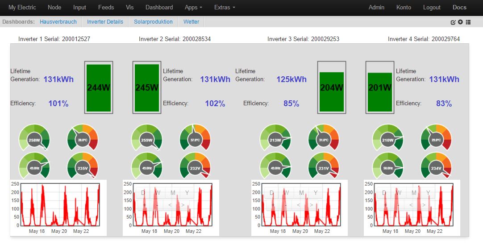Click the add dashboard plus icon

tap(460, 22)
